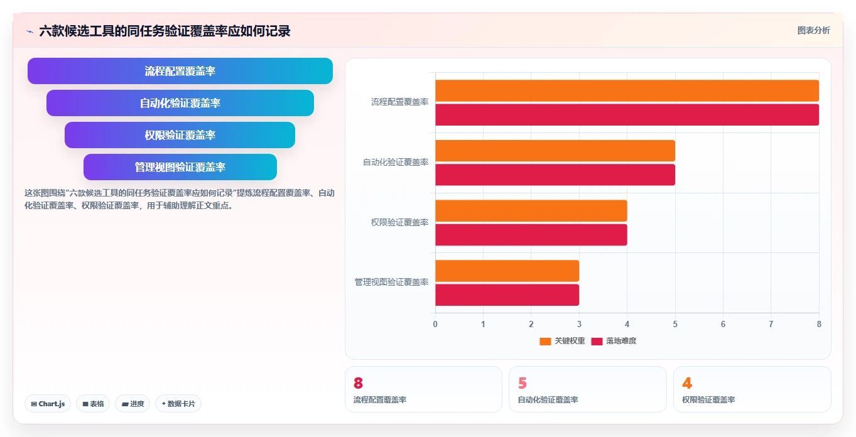Select the 自动化验证覆盖率 funnel block
The image size is (856, 437).
tap(180, 103)
